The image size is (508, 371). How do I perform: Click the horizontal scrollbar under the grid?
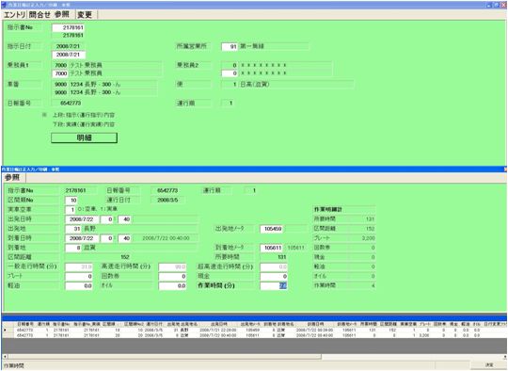click(254, 357)
